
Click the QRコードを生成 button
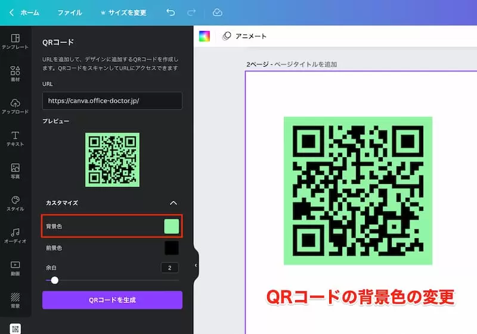pos(112,300)
